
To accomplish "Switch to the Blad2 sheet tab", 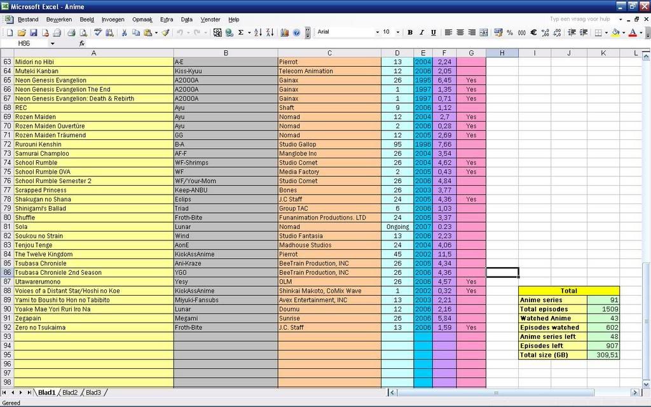I will coord(70,393).
